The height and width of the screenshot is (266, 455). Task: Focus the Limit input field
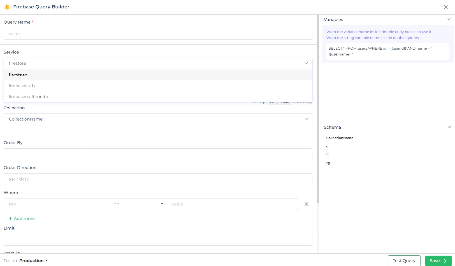[158, 240]
